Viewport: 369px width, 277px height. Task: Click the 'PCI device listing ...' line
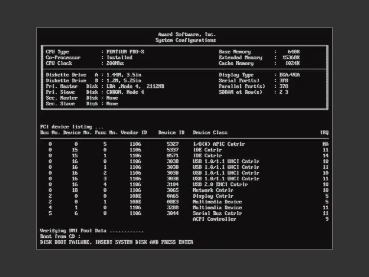click(x=72, y=127)
